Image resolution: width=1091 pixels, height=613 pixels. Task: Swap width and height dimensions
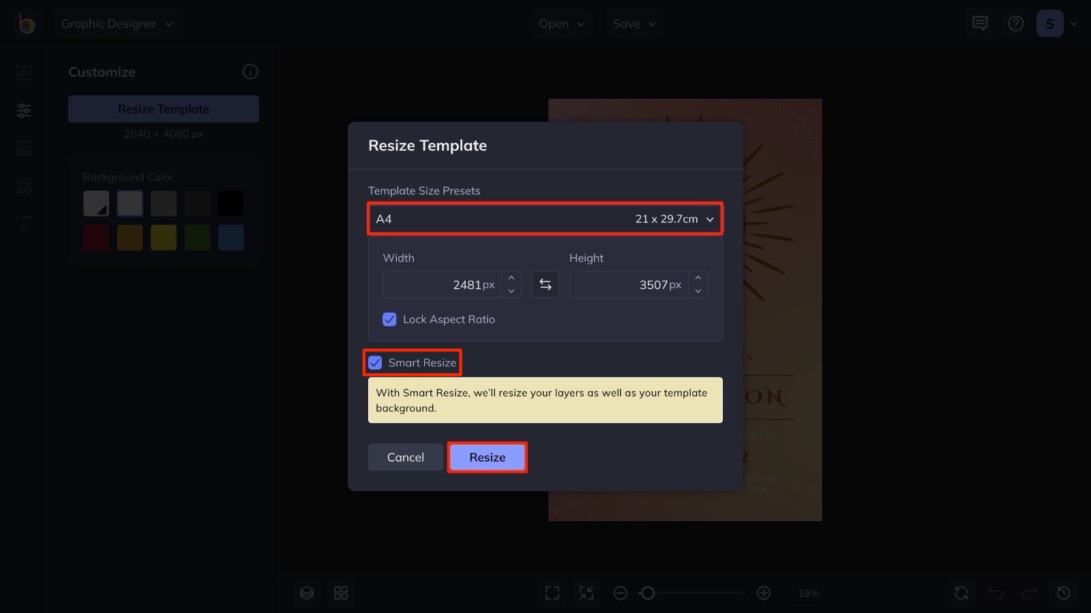(545, 284)
